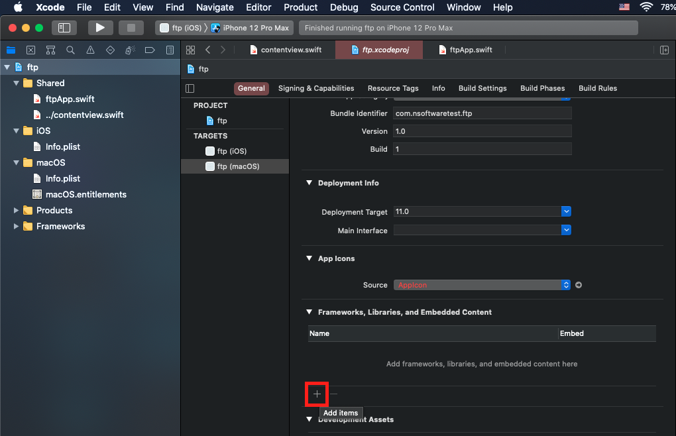Stop the running app
Viewport: 676px width, 436px height.
pyautogui.click(x=131, y=28)
